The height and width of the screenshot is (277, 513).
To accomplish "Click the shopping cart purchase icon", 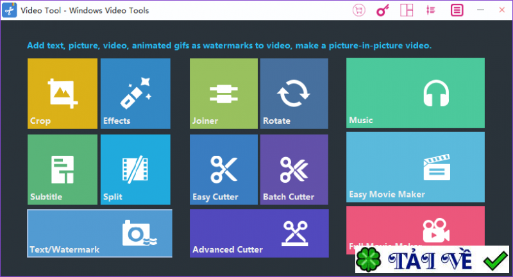I will 359,10.
